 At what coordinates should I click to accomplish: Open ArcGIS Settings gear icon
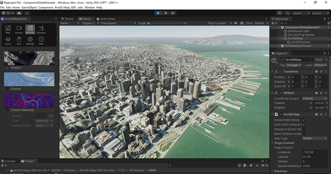click(x=30, y=40)
